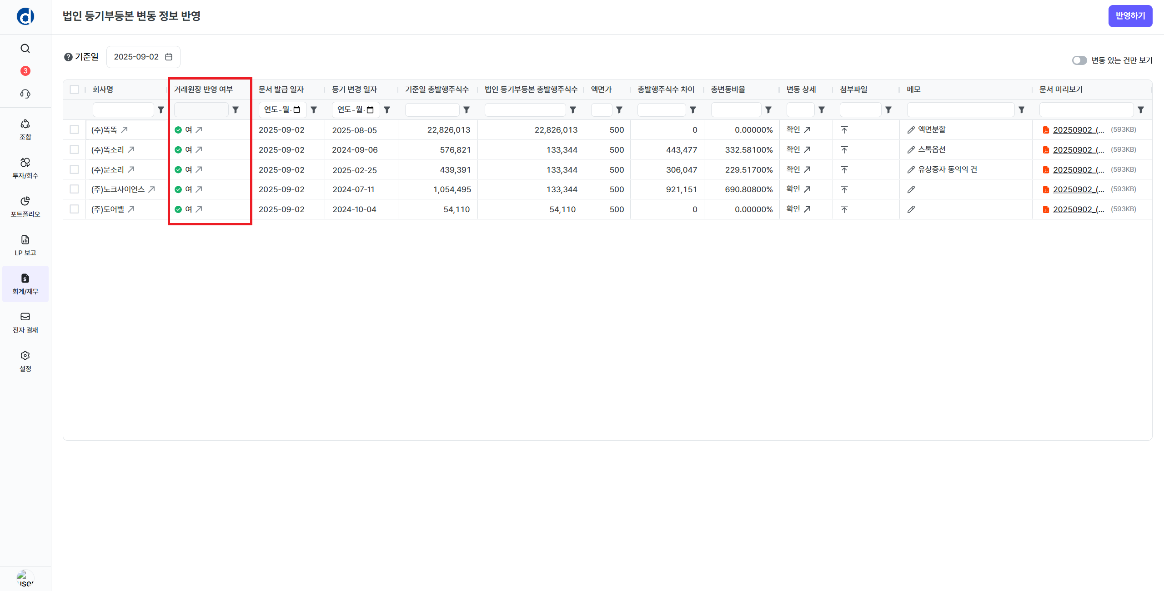Open 문서 발급 일자 date filter picker
1164x591 pixels.
[297, 110]
